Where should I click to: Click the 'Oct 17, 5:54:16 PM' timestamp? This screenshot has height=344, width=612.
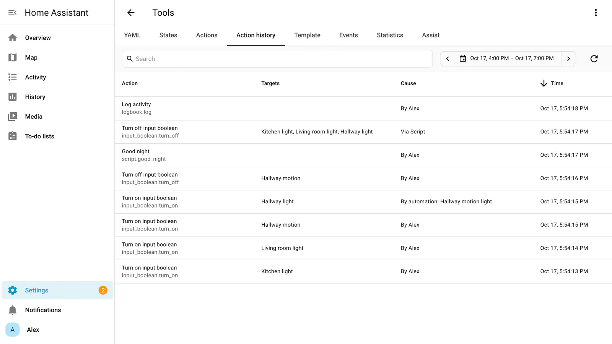tap(564, 178)
